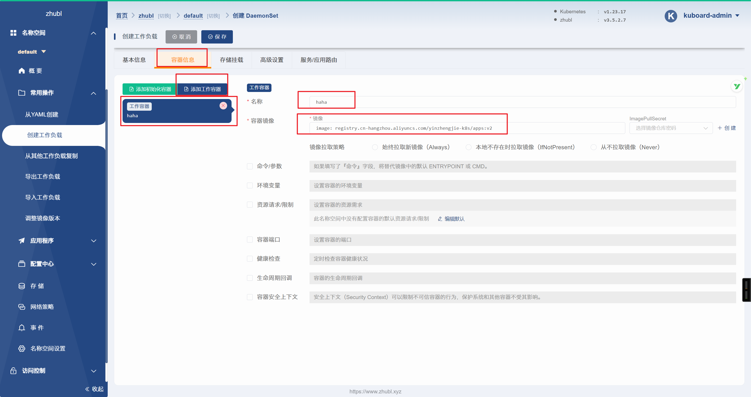
Task: Click the pencil icon next to 编辑默认
Action: [440, 219]
